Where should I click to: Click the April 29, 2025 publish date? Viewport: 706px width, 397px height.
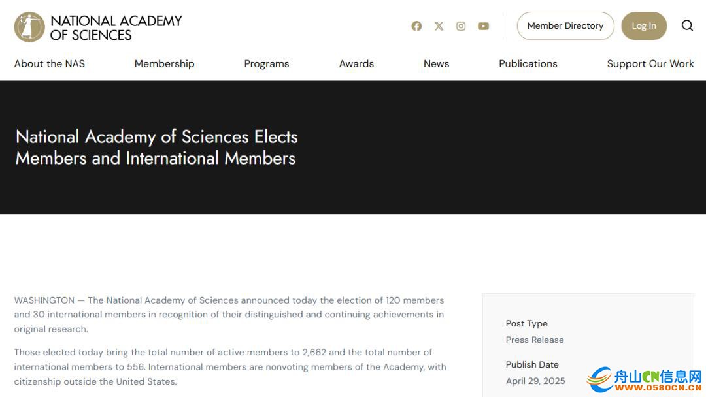point(535,381)
